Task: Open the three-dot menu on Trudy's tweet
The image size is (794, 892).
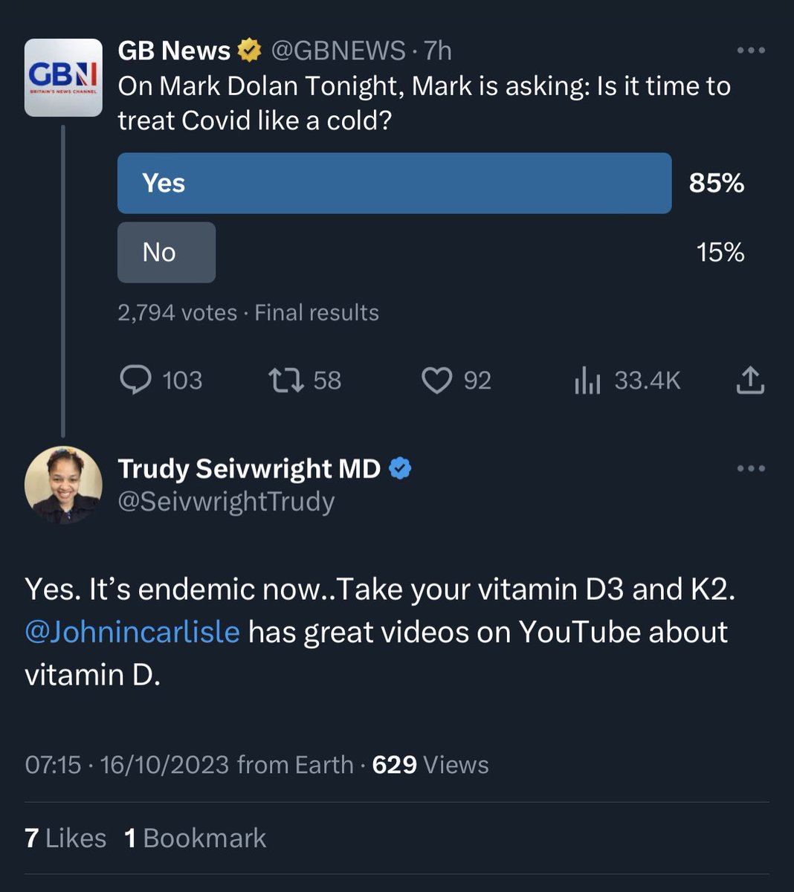Action: [750, 468]
